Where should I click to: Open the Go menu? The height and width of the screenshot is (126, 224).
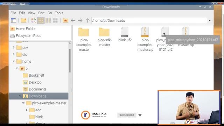50,13
